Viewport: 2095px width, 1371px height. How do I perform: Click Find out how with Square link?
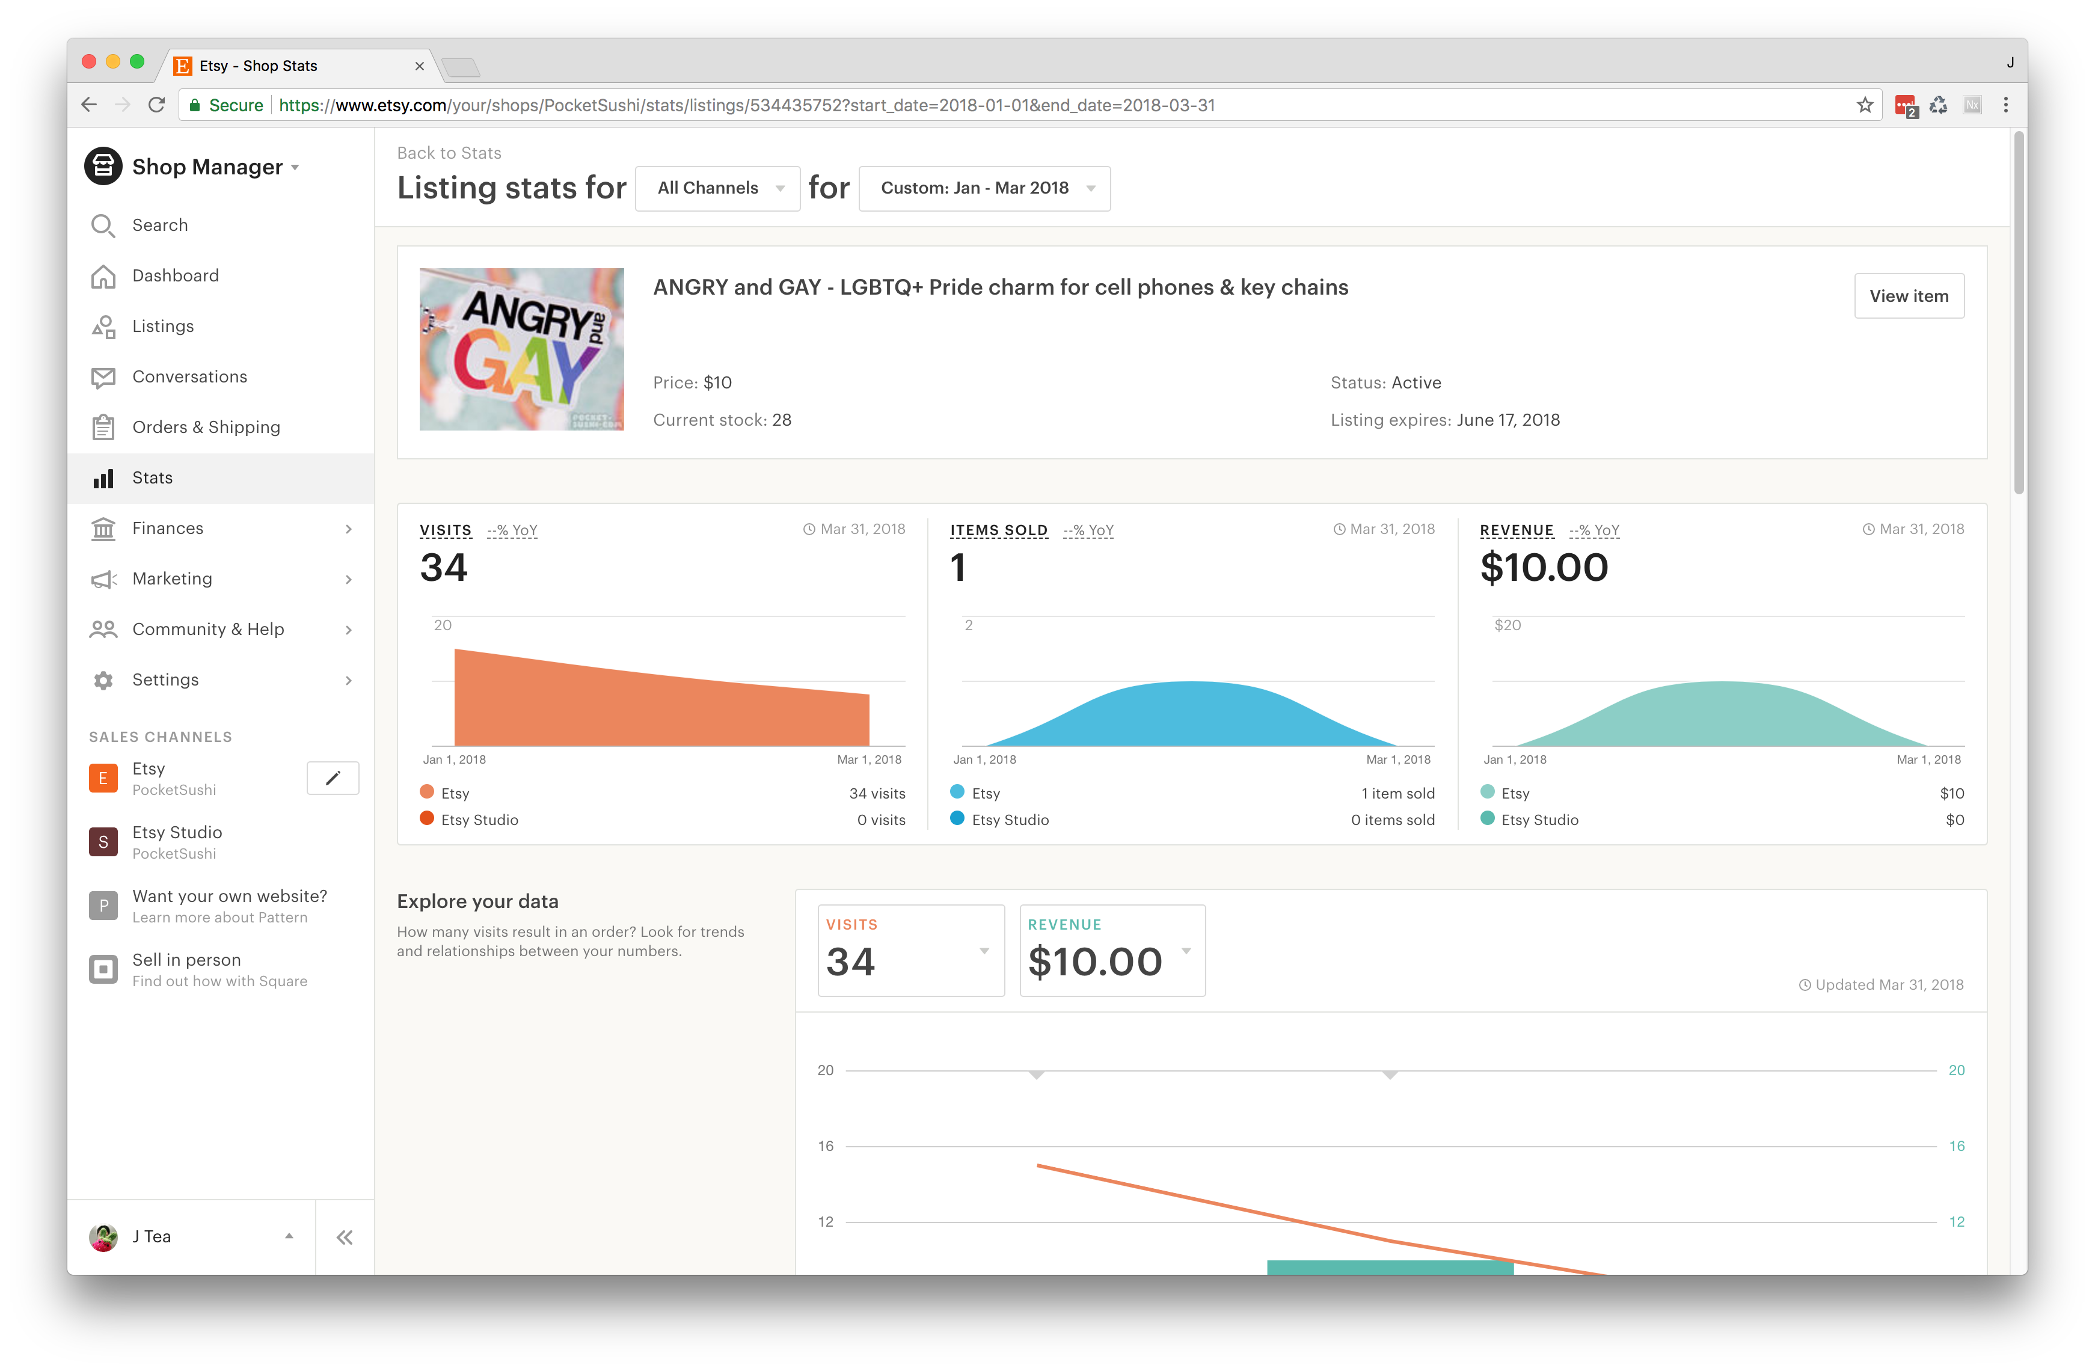coord(220,981)
